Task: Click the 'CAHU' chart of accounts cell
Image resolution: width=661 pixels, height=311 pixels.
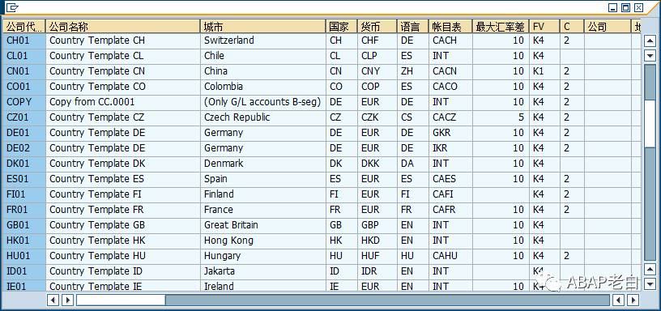Action: click(x=450, y=256)
